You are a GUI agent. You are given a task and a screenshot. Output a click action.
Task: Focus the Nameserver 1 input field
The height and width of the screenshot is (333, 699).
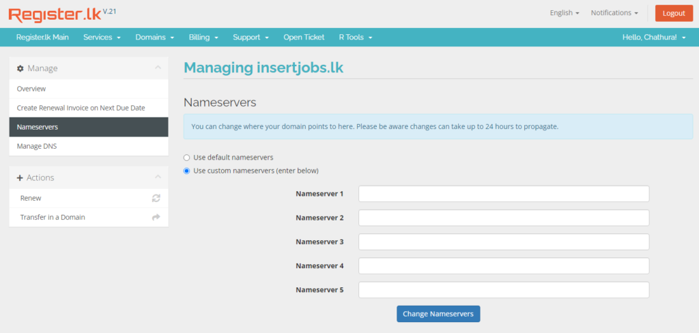pos(504,194)
